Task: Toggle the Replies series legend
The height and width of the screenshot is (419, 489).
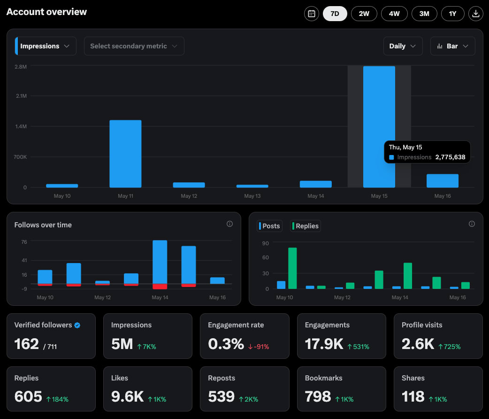Action: (306, 226)
